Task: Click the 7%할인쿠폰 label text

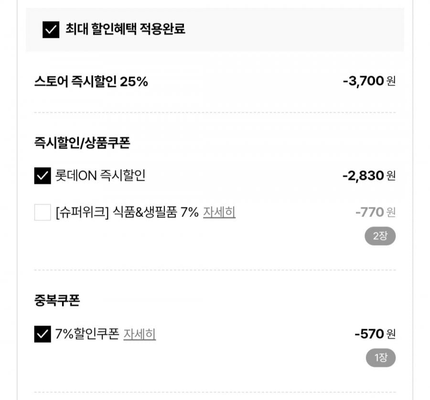Action: [x=87, y=334]
